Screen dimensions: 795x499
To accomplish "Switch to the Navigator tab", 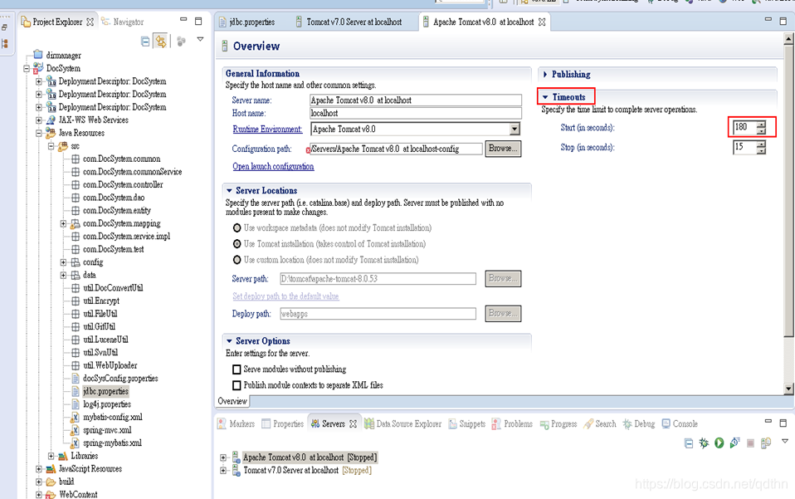I will (122, 22).
